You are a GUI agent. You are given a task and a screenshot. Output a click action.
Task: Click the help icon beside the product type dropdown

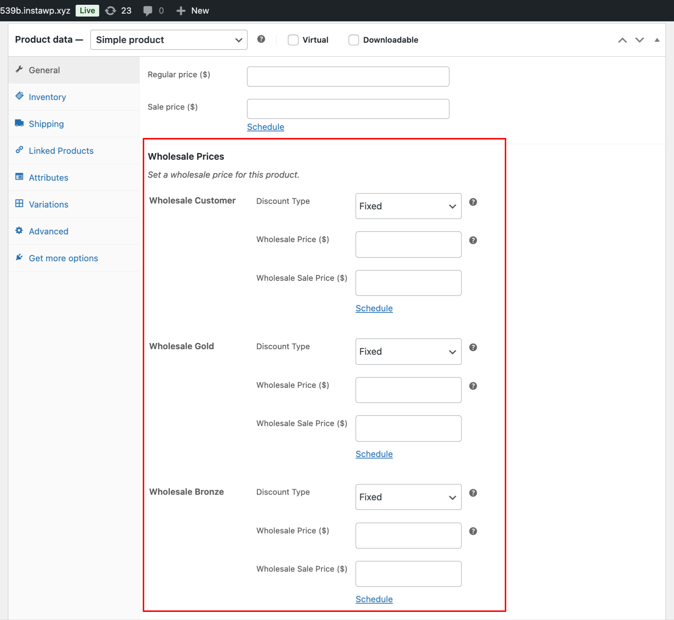pos(261,39)
